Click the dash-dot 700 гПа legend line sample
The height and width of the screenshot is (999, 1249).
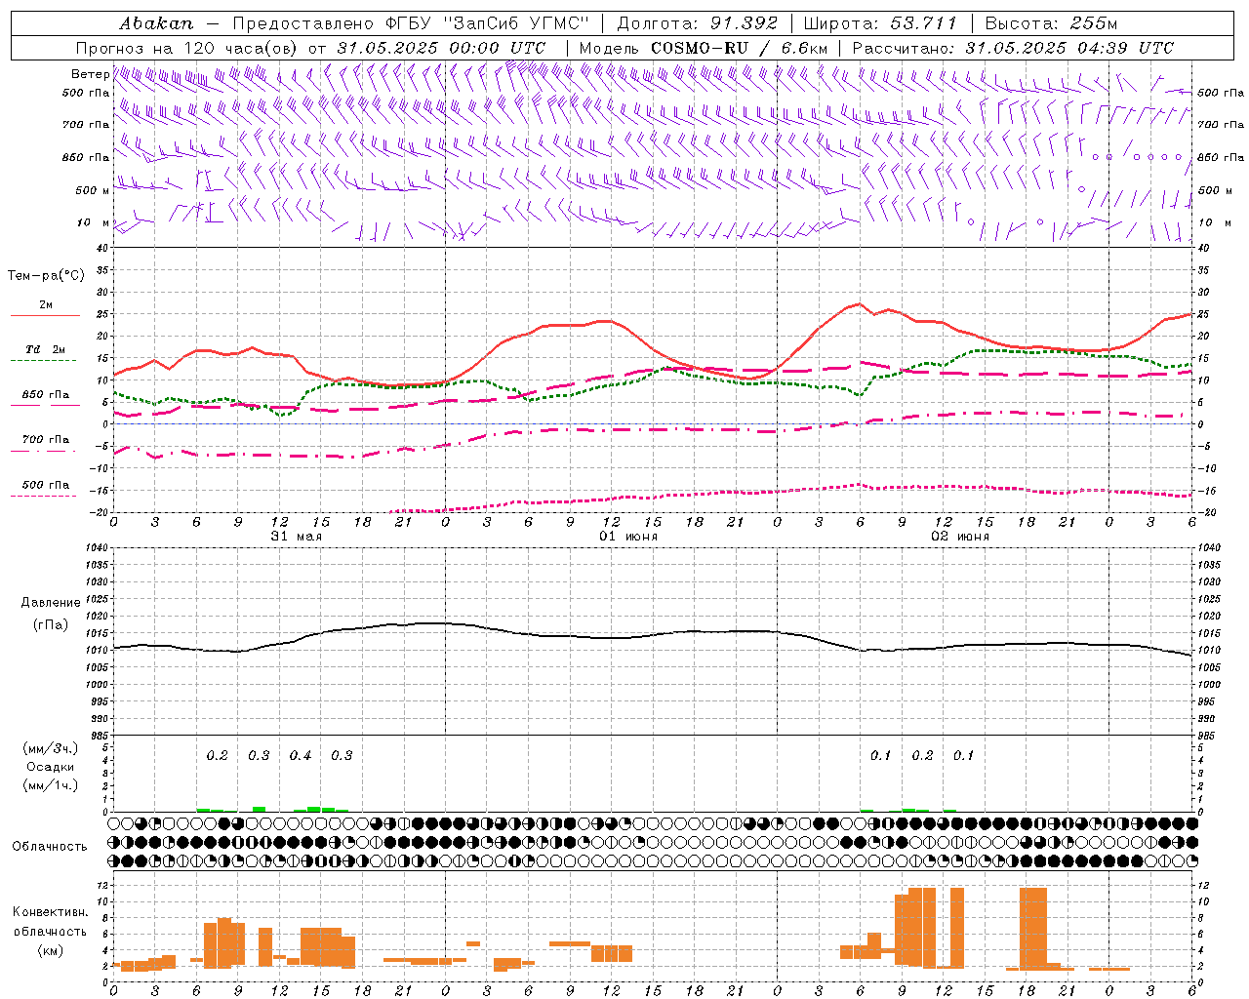(x=45, y=451)
